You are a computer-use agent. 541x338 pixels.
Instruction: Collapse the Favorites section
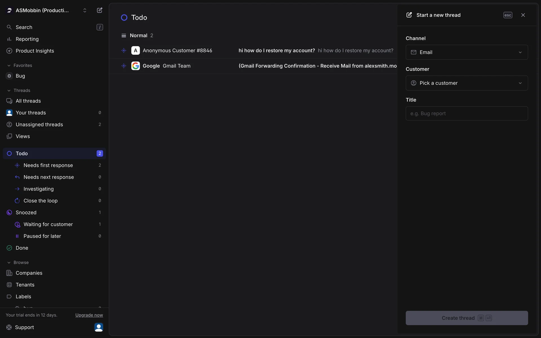(9, 66)
